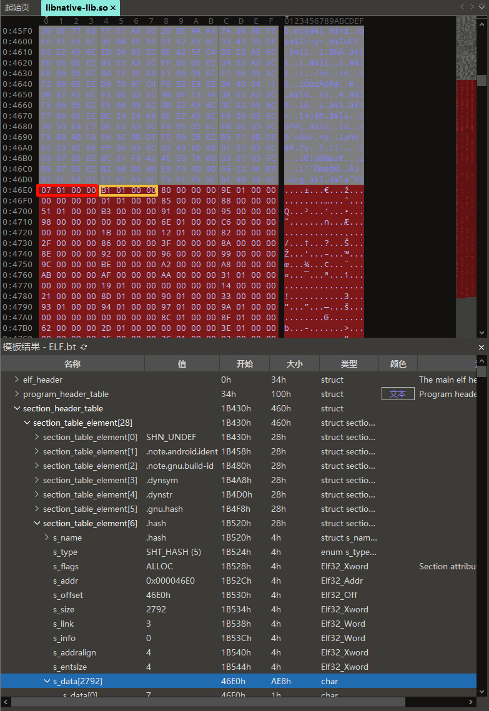Screen dimensions: 489x711
Task: Click the 开始 column header
Action: coord(244,364)
